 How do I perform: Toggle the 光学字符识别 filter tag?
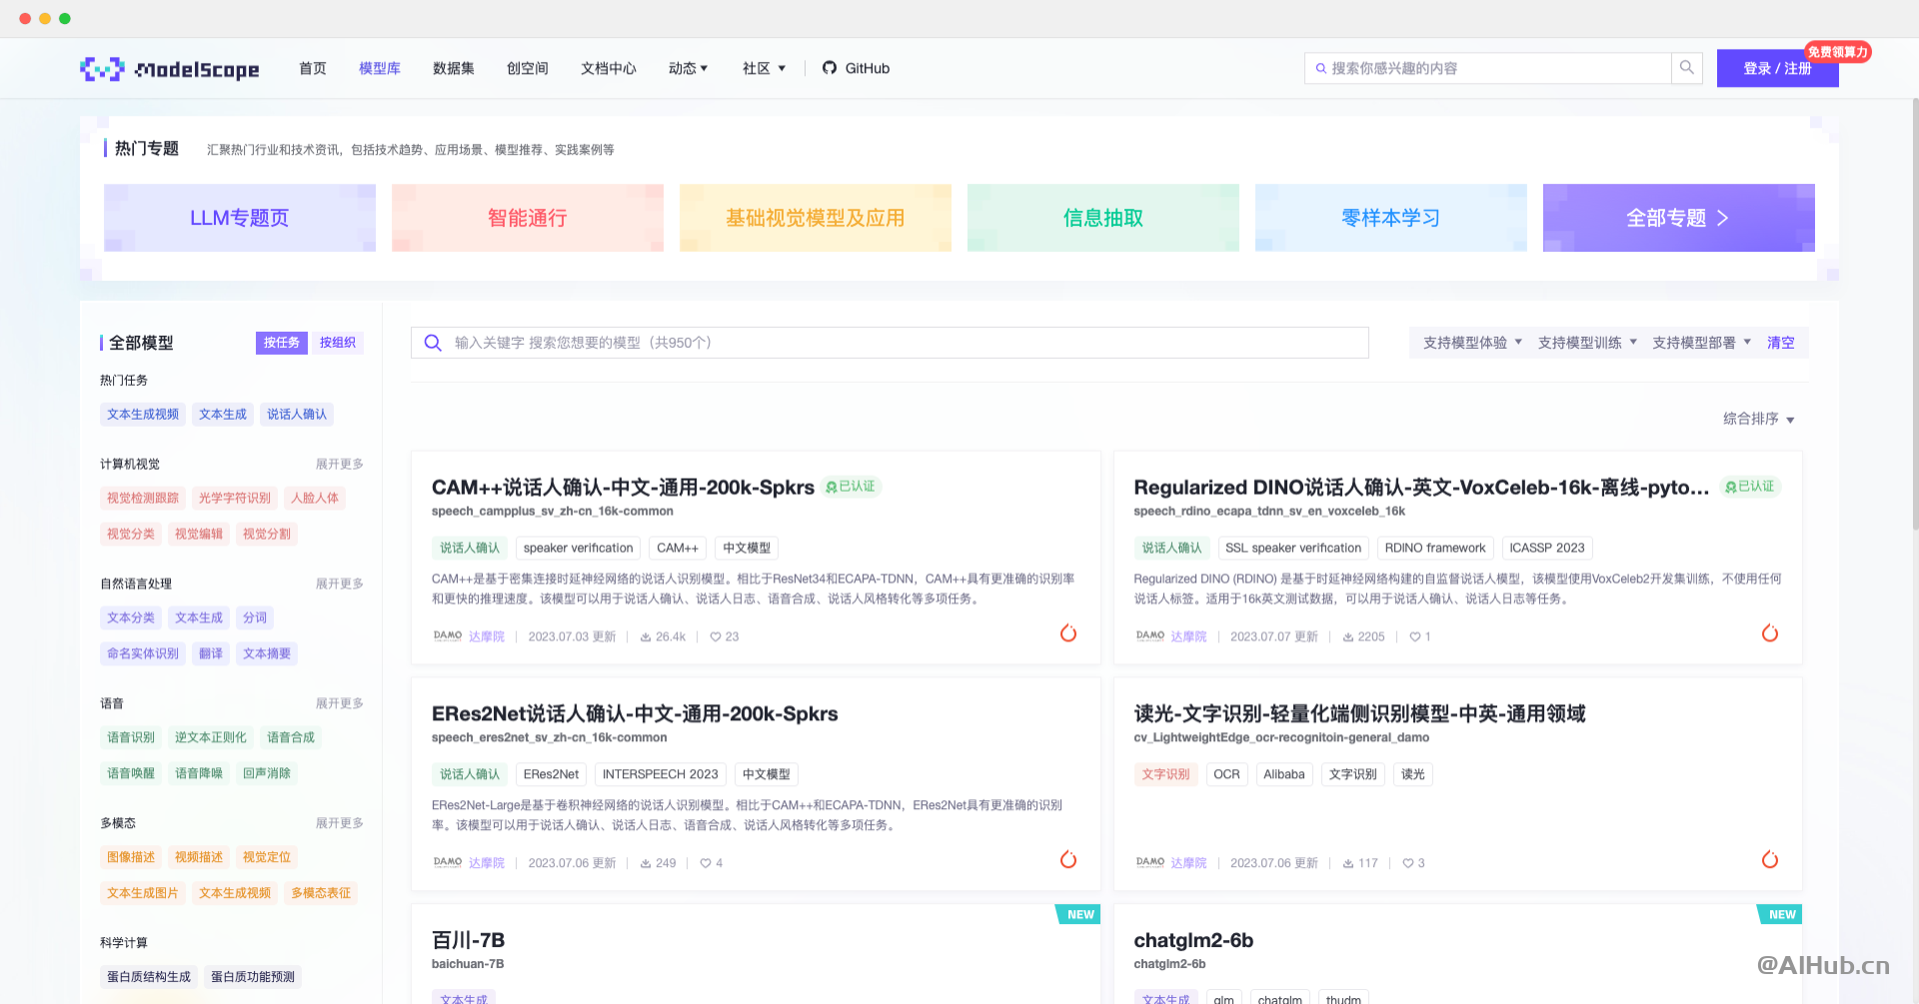point(235,499)
